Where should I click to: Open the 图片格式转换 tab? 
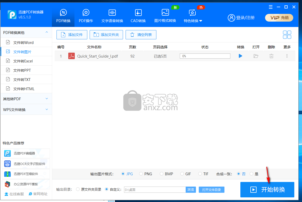point(165,16)
